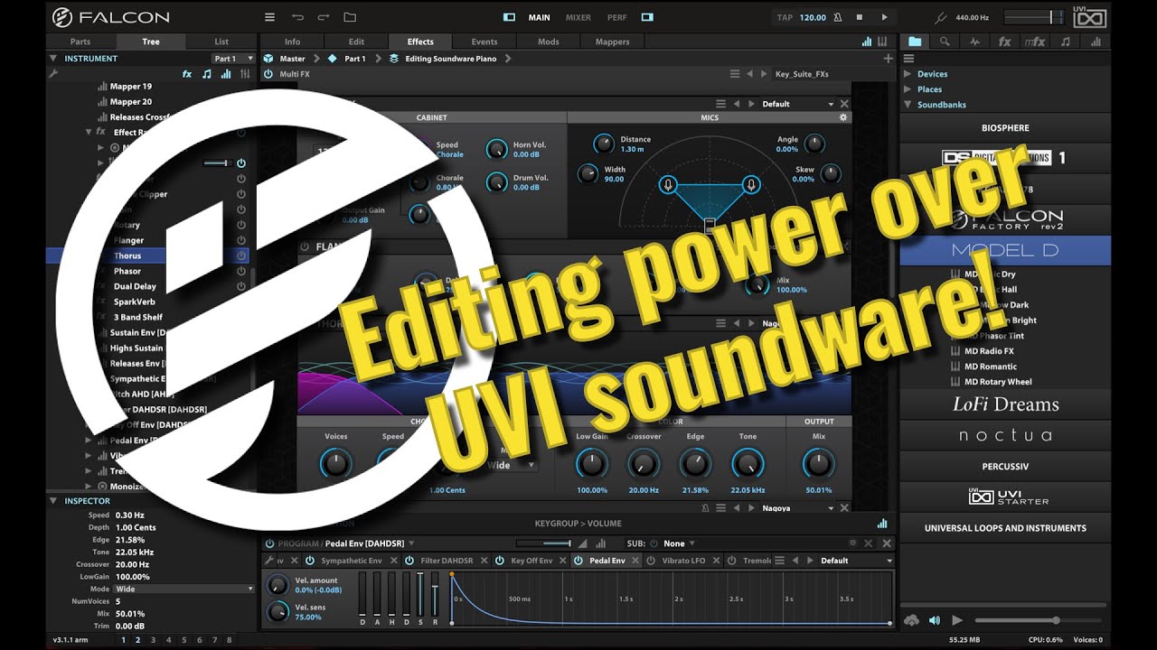
Task: Open file browser folder in top bar
Action: (x=350, y=17)
